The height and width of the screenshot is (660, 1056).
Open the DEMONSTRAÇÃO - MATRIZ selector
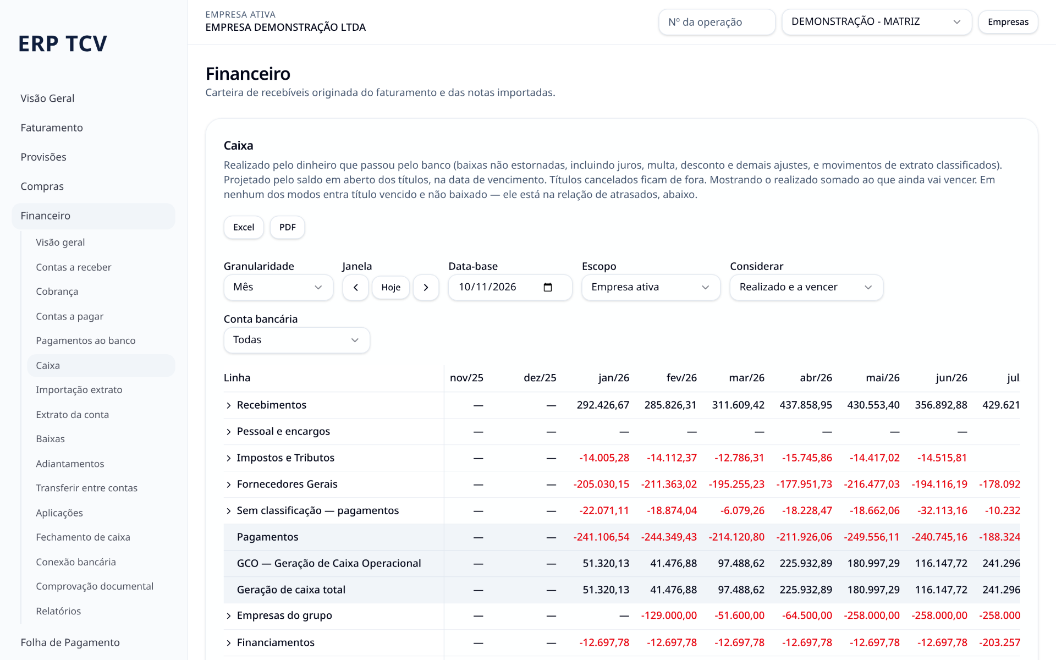(877, 22)
